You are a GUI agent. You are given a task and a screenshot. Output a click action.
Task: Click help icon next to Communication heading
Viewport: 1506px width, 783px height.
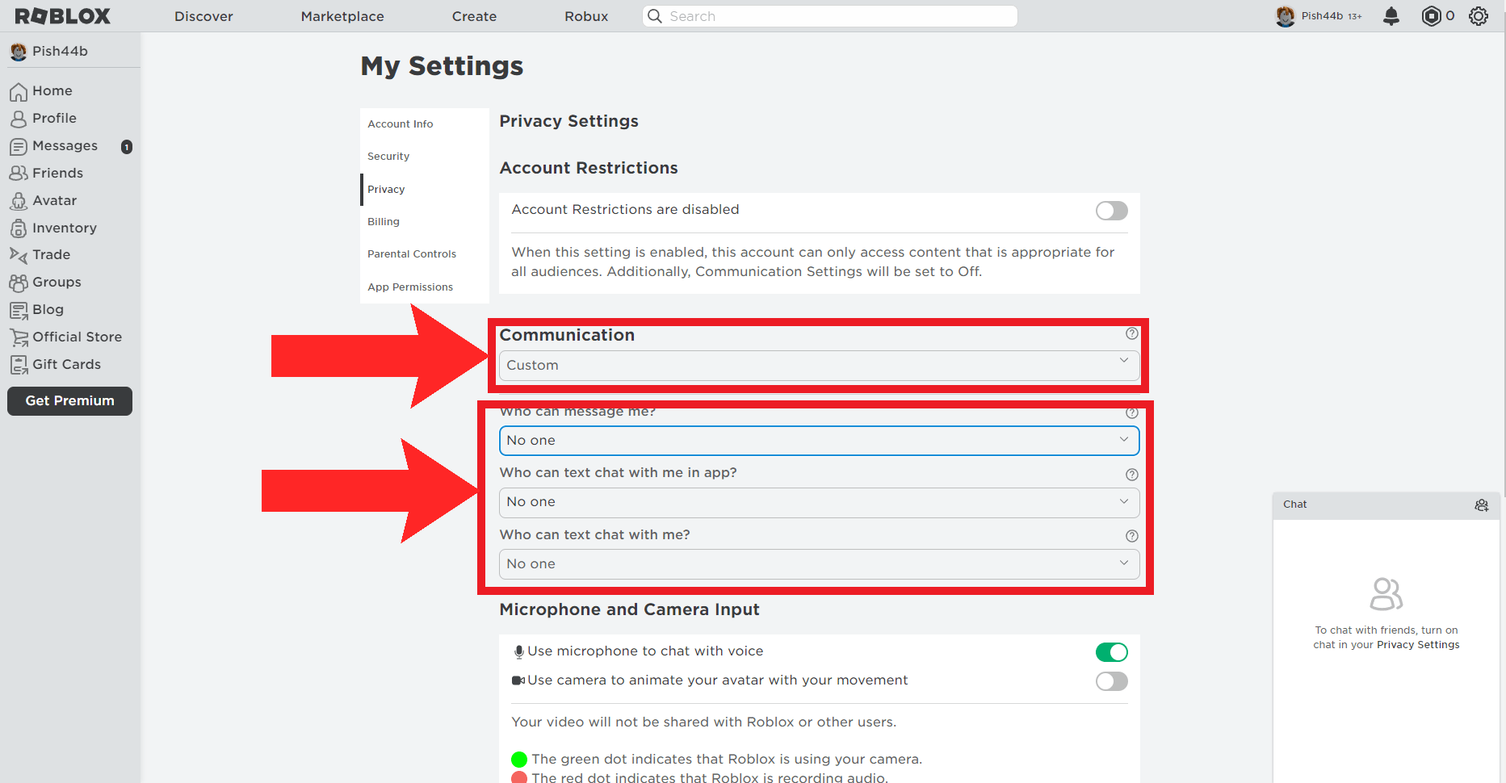pyautogui.click(x=1132, y=333)
